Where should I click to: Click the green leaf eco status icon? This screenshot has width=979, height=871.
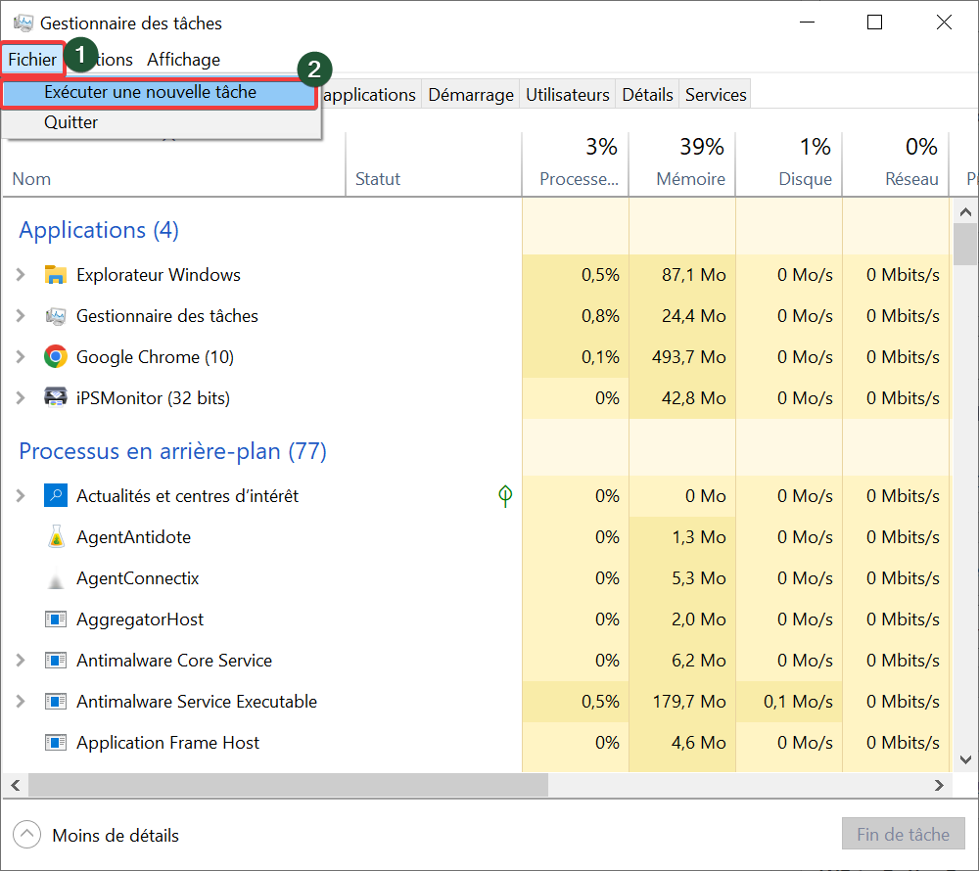505,496
